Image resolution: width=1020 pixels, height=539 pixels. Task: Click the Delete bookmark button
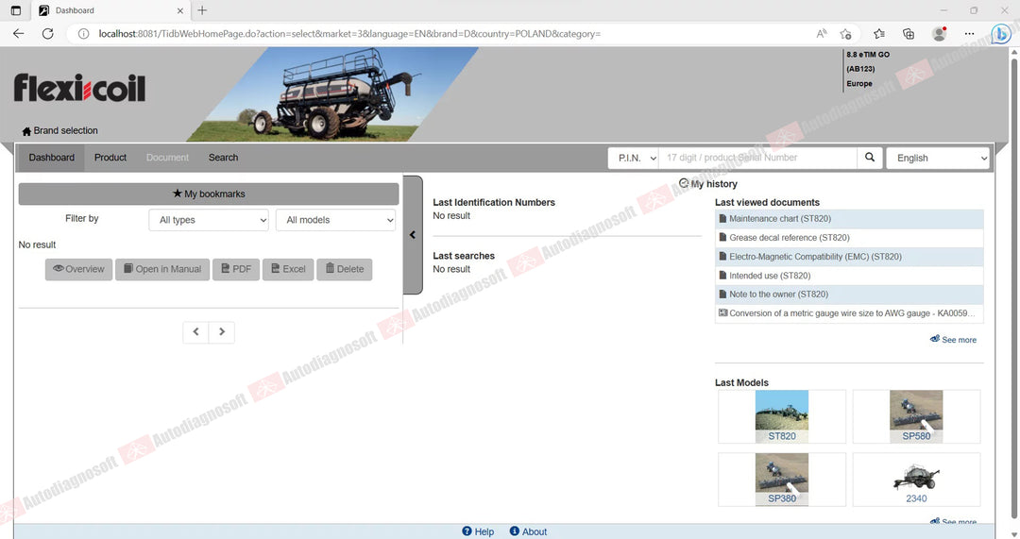[345, 269]
